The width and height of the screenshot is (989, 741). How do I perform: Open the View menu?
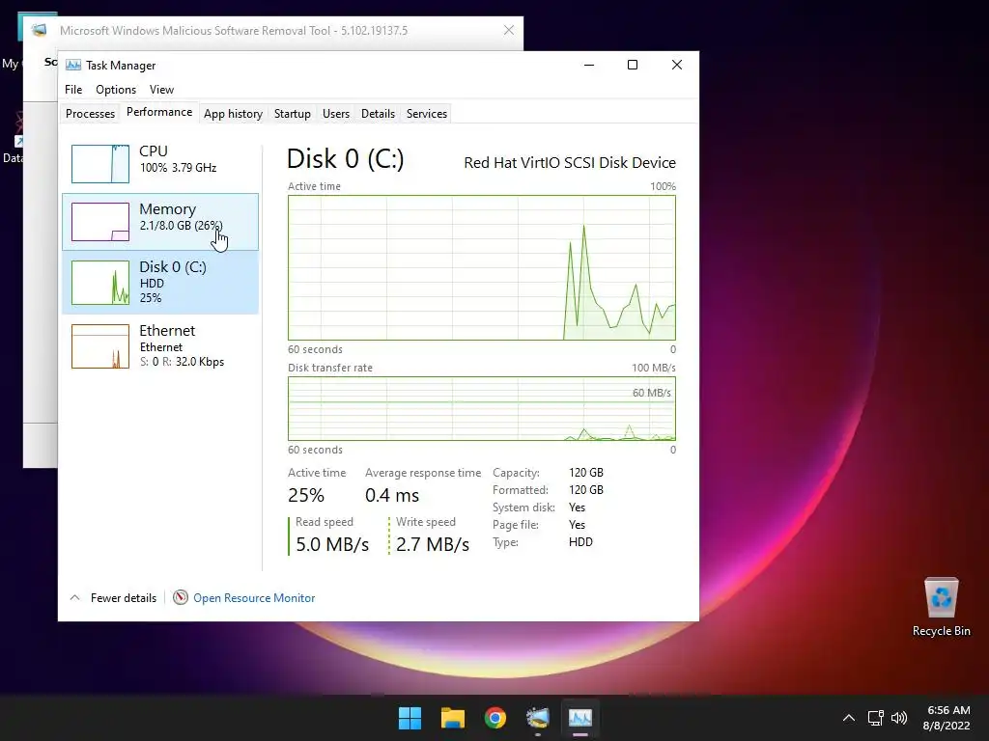coord(161,90)
